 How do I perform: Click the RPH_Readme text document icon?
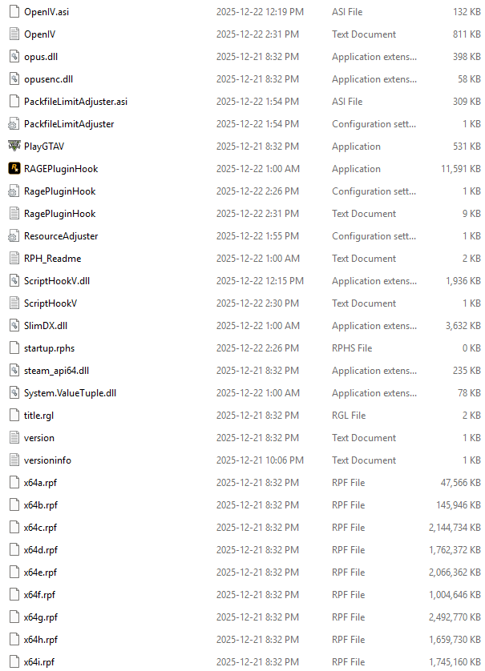coord(14,259)
